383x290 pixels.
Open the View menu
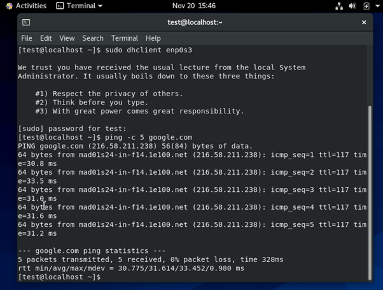(67, 38)
